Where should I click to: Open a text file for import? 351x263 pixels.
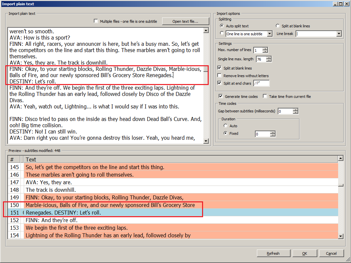click(x=186, y=21)
